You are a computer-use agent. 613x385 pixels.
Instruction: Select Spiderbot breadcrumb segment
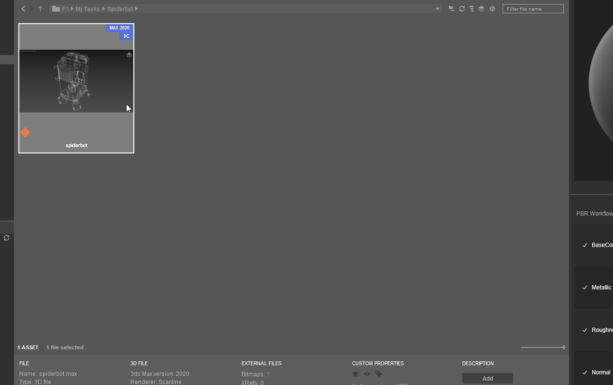(120, 9)
